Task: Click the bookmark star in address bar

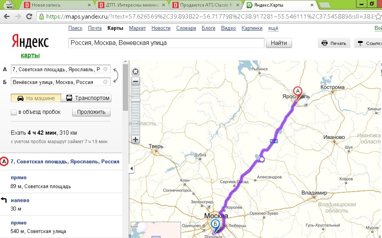Action: pos(378,17)
